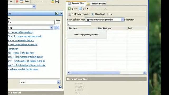
Task: Click the load methods folder icon
Action: 53,1
